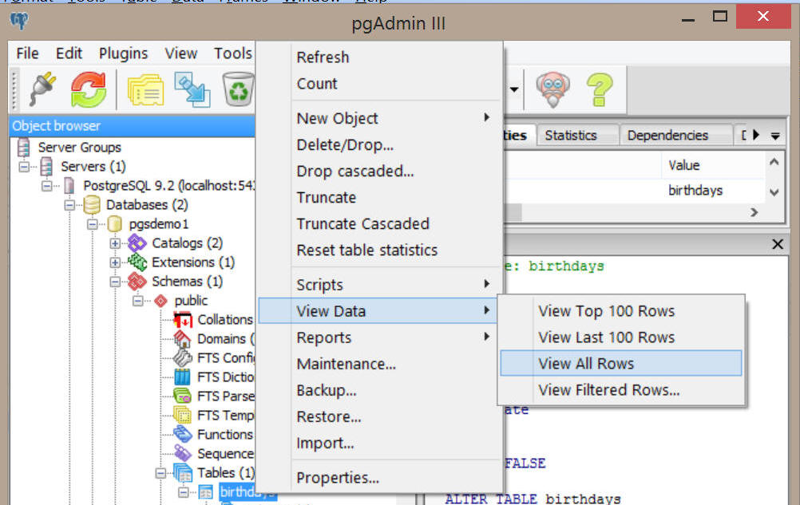
Task: Click the recycle bin drop icon
Action: (x=238, y=89)
